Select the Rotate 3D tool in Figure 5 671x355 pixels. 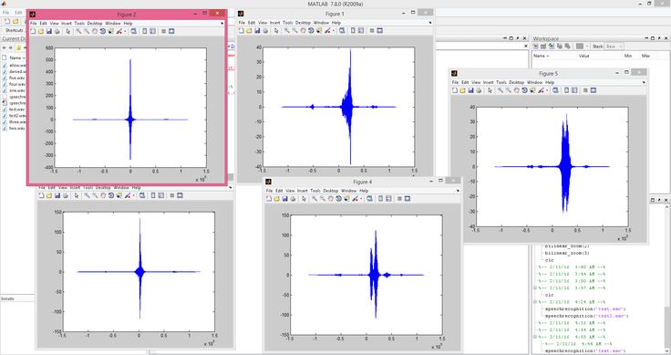pos(524,90)
